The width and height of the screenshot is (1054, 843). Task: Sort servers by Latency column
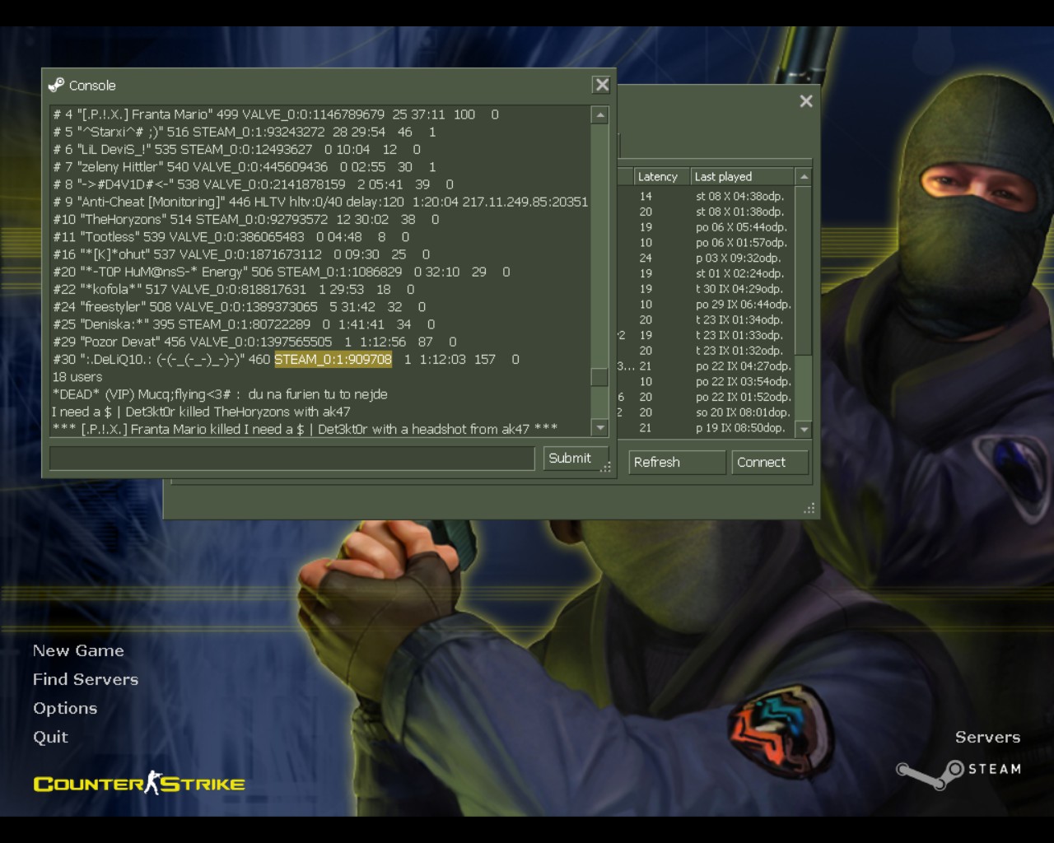(x=661, y=176)
